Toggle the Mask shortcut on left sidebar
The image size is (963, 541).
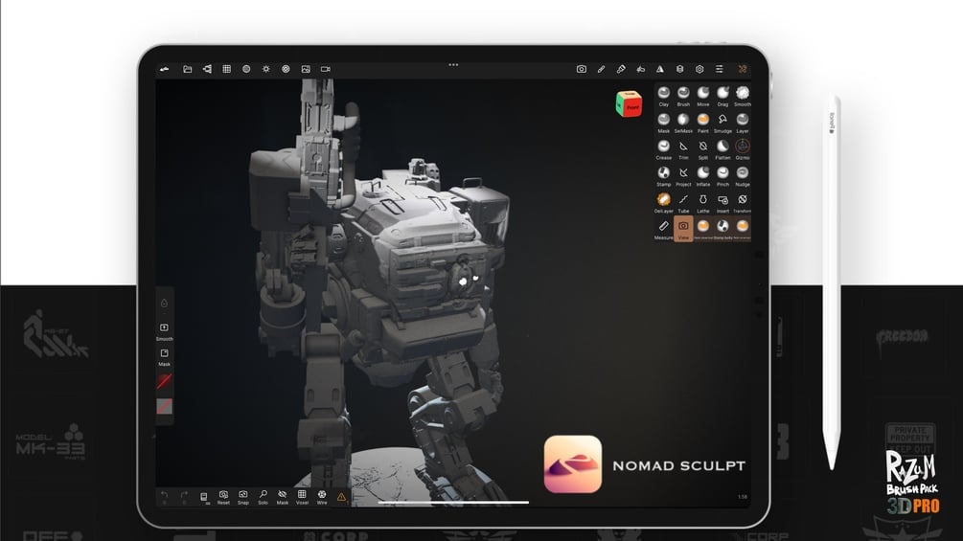[x=164, y=357]
